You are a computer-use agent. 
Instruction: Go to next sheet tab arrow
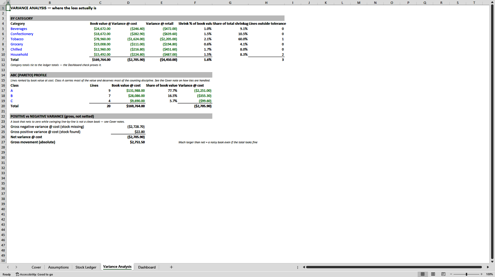tap(16, 267)
